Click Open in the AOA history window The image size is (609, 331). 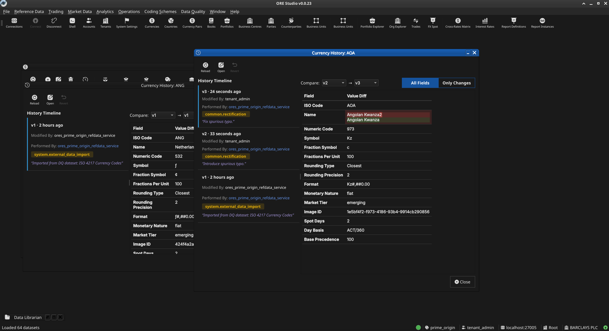221,67
